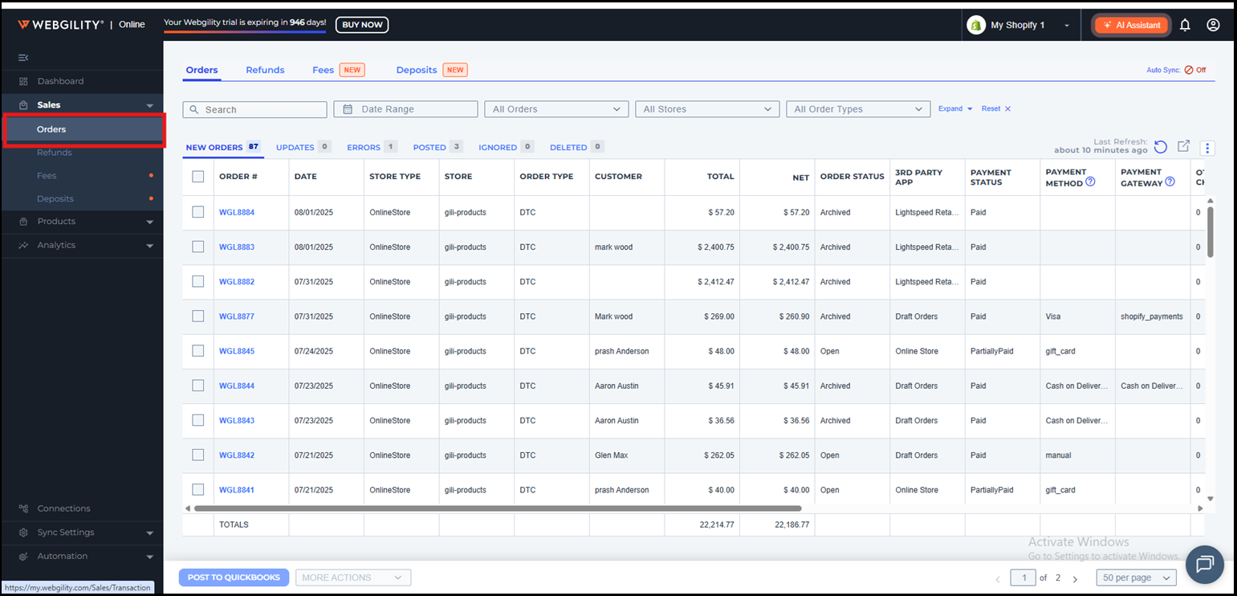Tick the select-all orders header checkbox
Screen dimensions: 1237x596
(198, 177)
